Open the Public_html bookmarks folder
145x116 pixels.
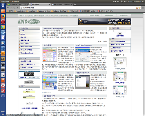pyautogui.click(x=72, y=11)
